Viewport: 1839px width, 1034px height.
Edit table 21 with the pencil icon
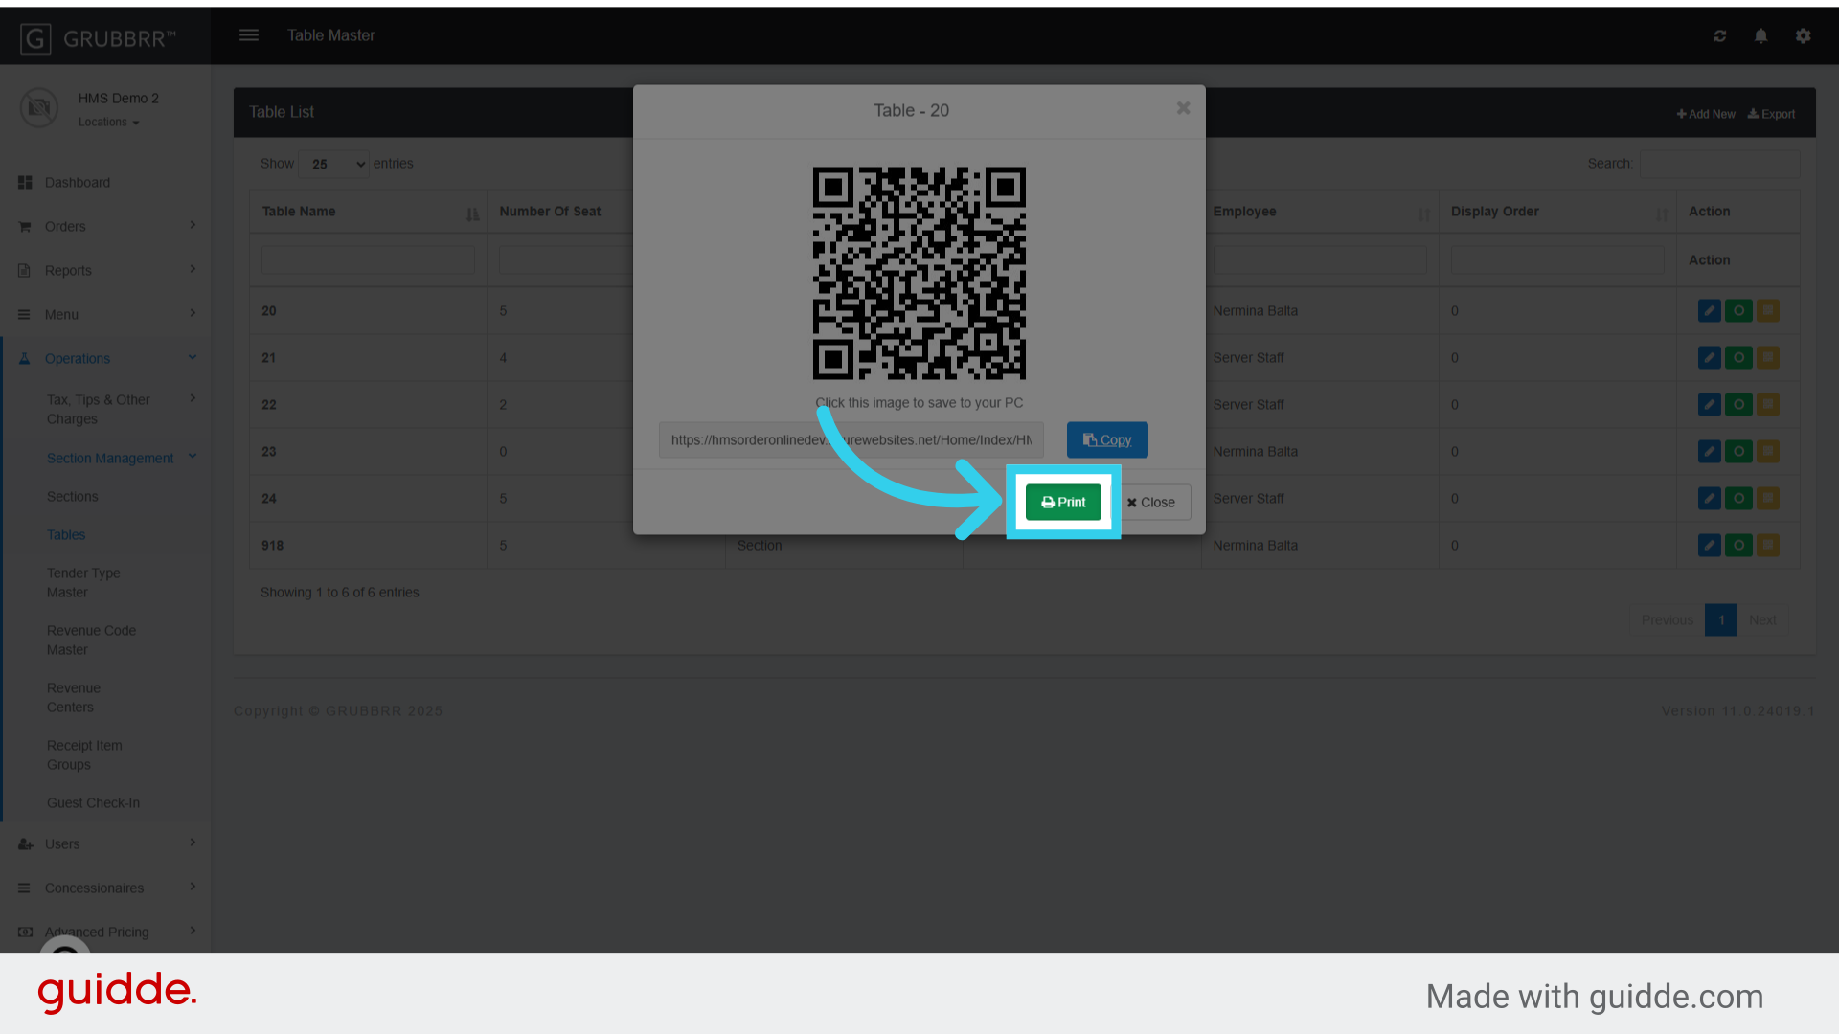point(1709,358)
